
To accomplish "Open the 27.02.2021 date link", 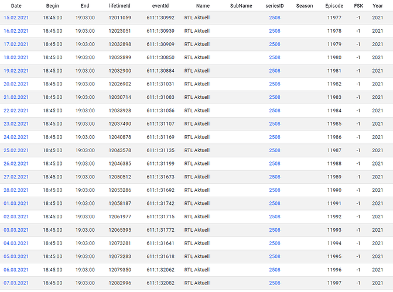I will 16,177.
